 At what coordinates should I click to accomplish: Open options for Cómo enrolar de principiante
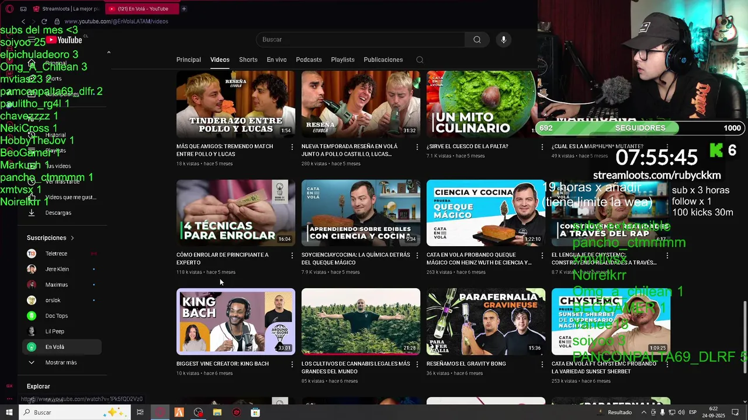[292, 256]
